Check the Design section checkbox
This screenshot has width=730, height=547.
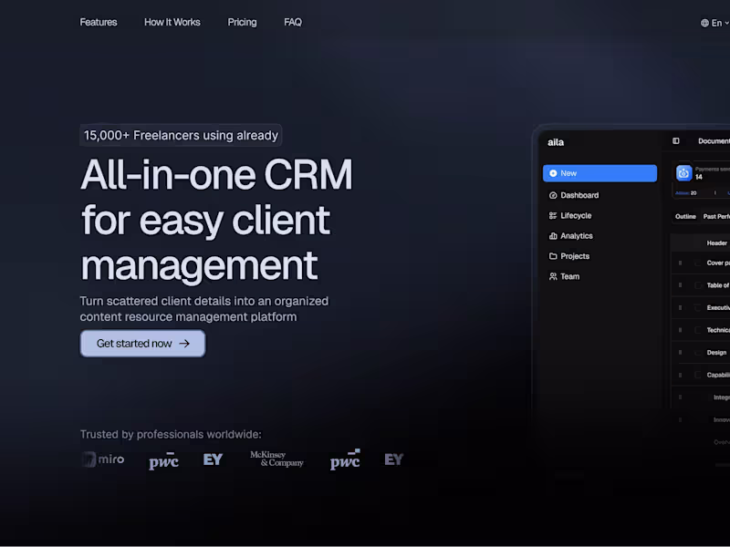(x=698, y=353)
